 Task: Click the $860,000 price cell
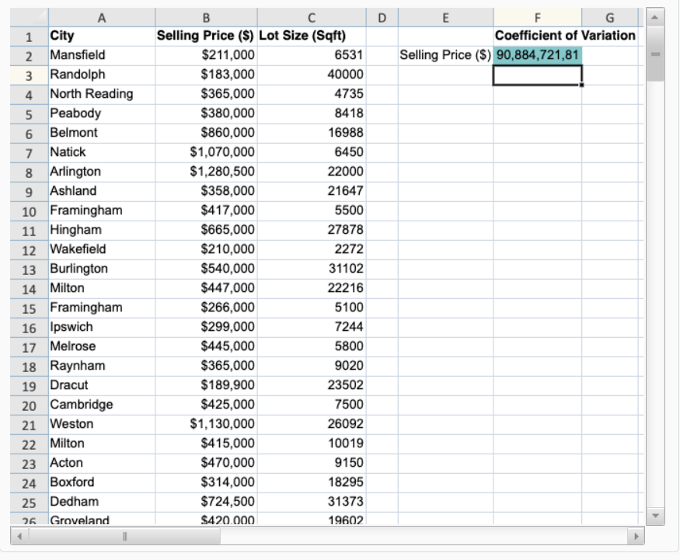(206, 134)
